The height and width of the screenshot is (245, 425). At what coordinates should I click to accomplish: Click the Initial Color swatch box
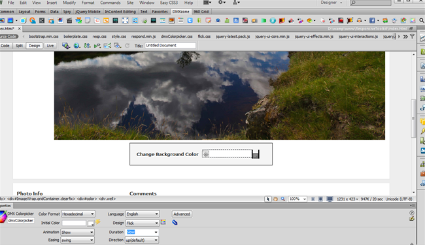point(91,223)
